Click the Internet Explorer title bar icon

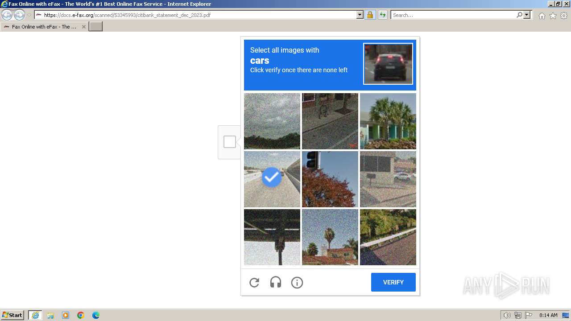point(4,4)
